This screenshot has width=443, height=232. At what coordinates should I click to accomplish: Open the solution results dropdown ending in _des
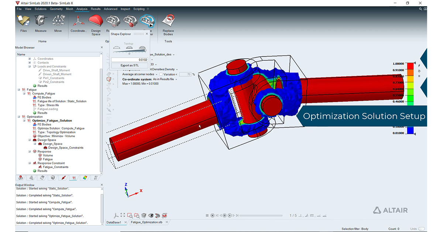(x=162, y=55)
